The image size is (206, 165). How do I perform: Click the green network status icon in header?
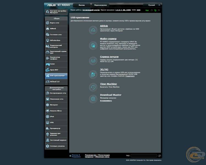pyautogui.click(x=155, y=10)
